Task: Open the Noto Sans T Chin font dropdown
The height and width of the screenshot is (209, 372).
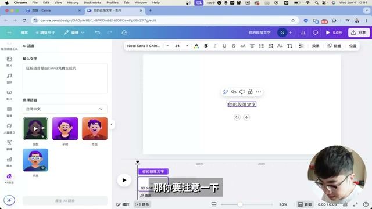Action: point(144,46)
